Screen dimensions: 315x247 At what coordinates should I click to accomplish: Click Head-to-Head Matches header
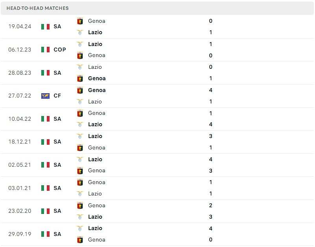pos(38,8)
